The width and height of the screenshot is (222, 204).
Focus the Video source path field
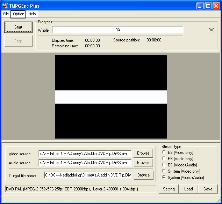point(85,154)
